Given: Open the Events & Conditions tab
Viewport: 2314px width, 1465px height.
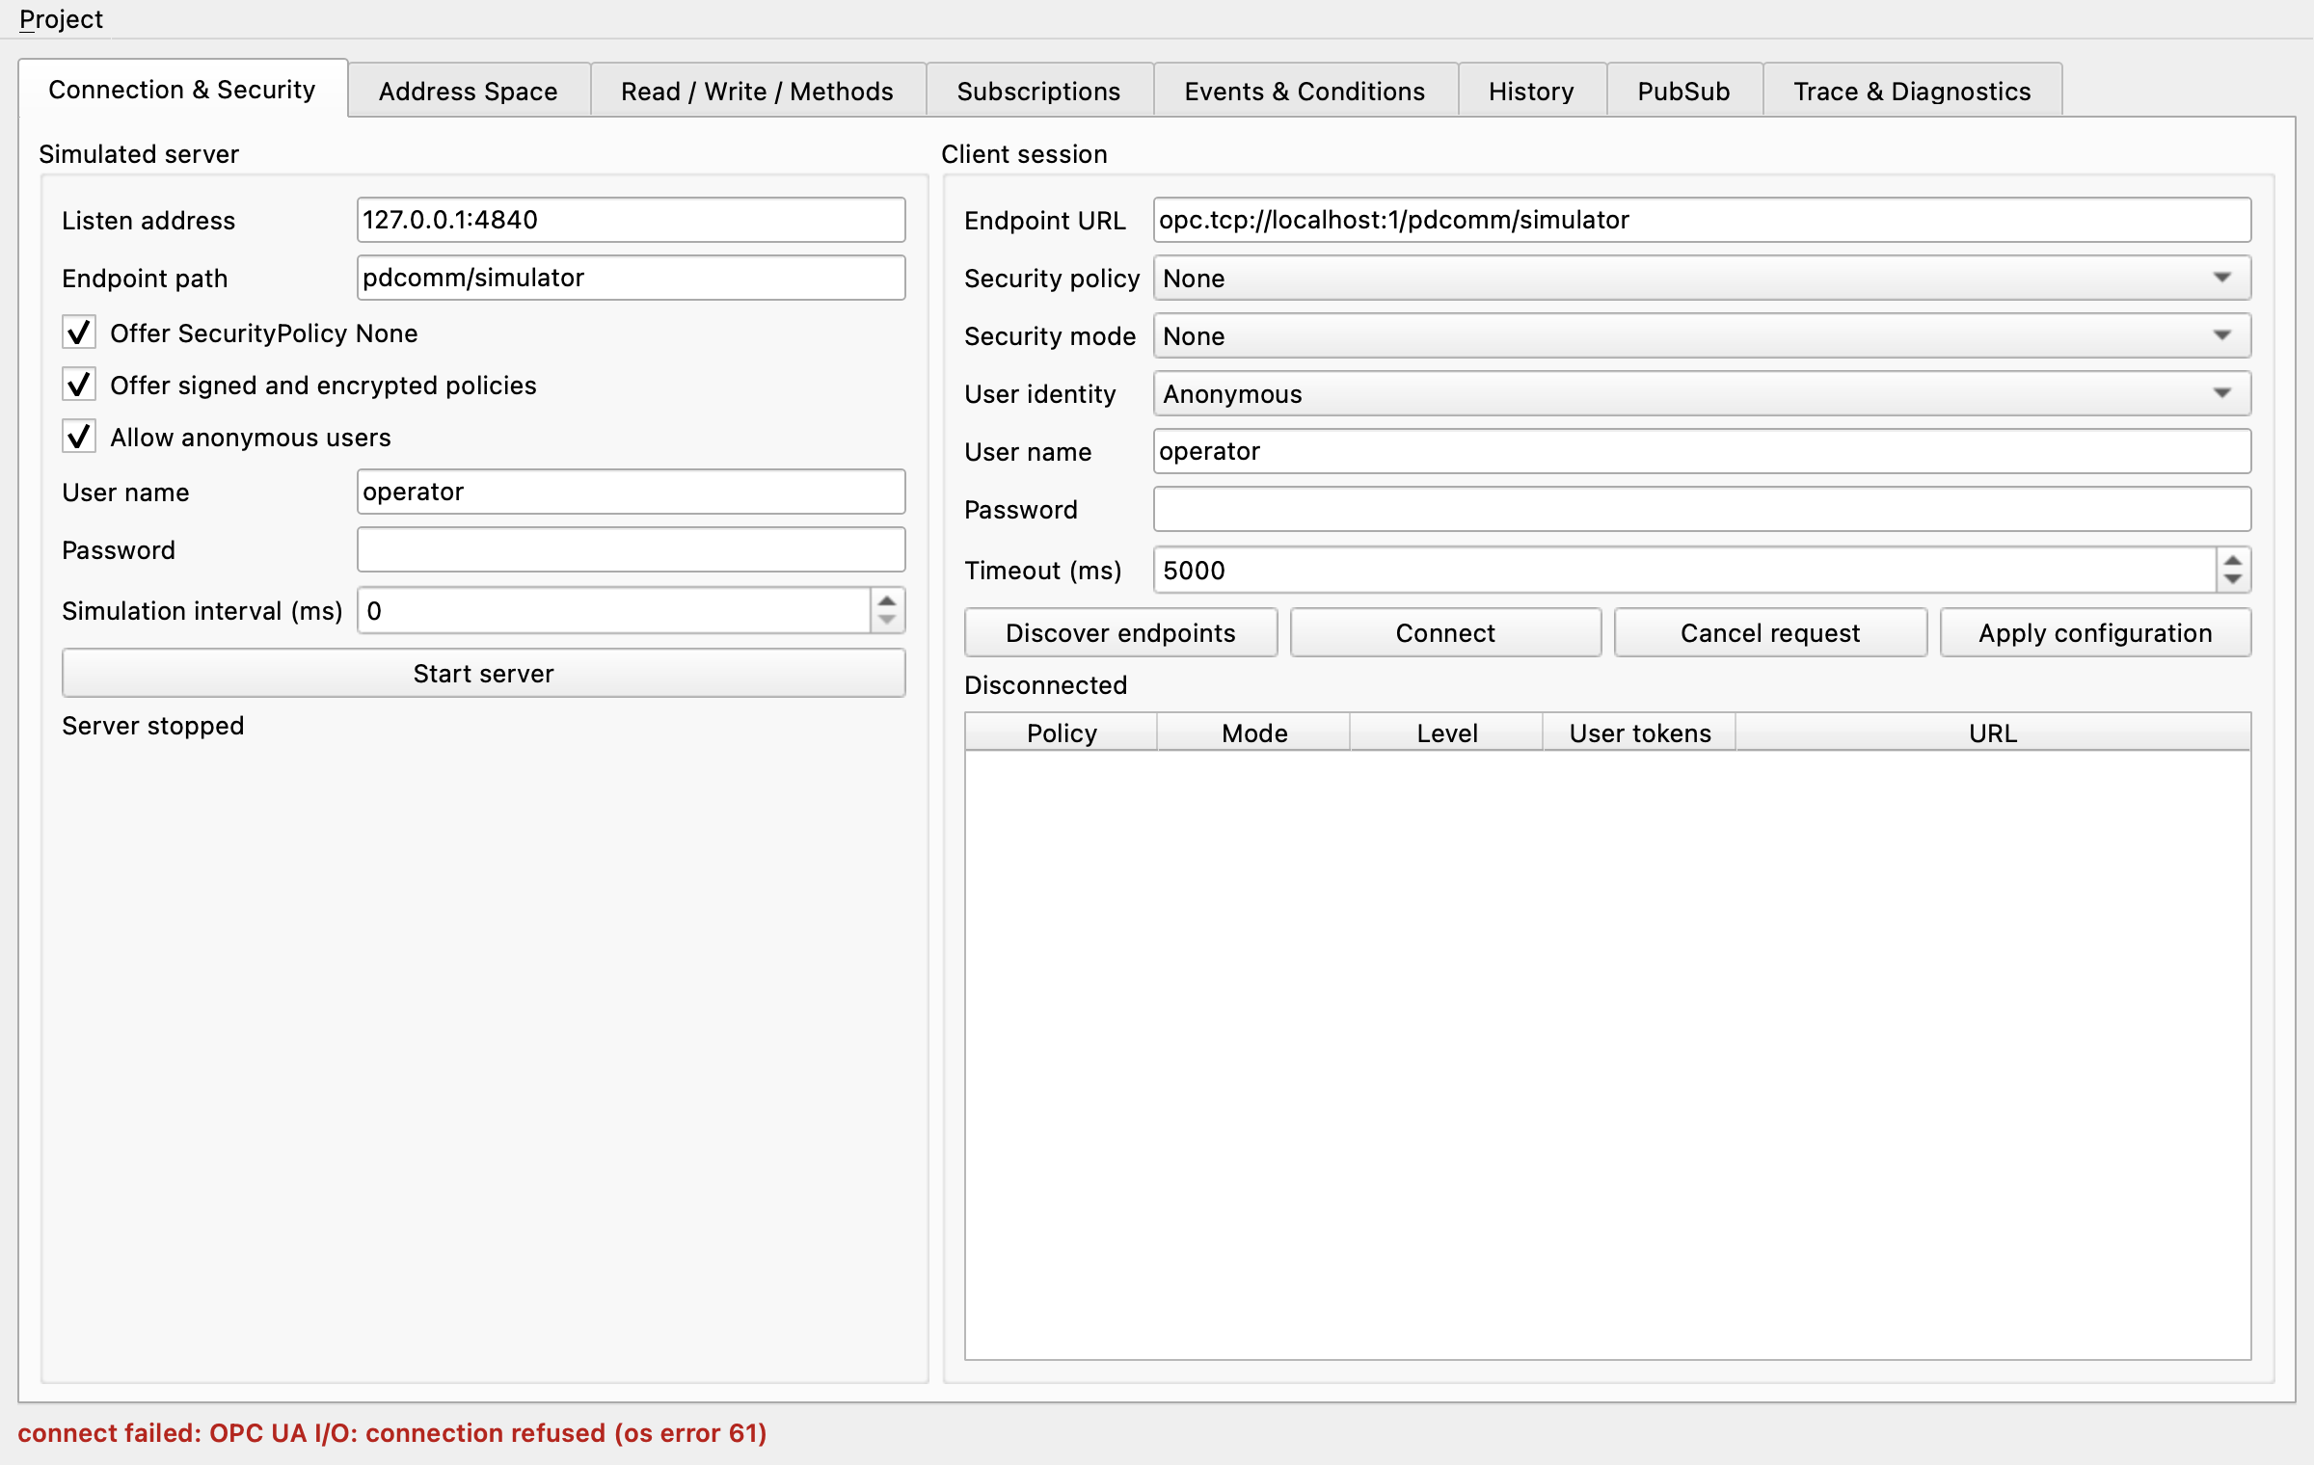Looking at the screenshot, I should [x=1305, y=91].
